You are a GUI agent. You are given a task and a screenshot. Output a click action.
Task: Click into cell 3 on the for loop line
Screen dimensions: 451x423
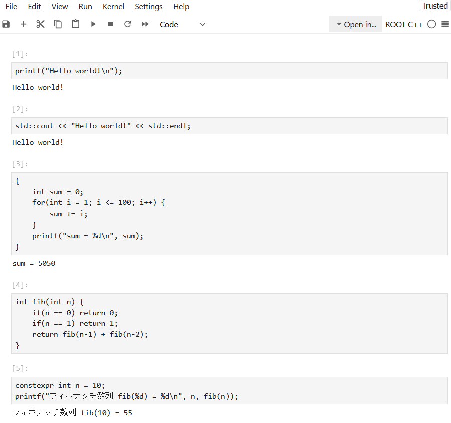[x=99, y=202]
